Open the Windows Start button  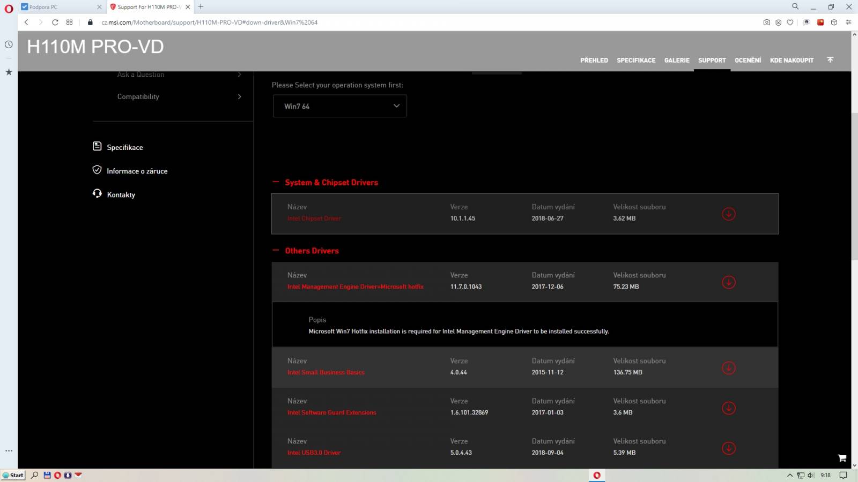pos(13,475)
